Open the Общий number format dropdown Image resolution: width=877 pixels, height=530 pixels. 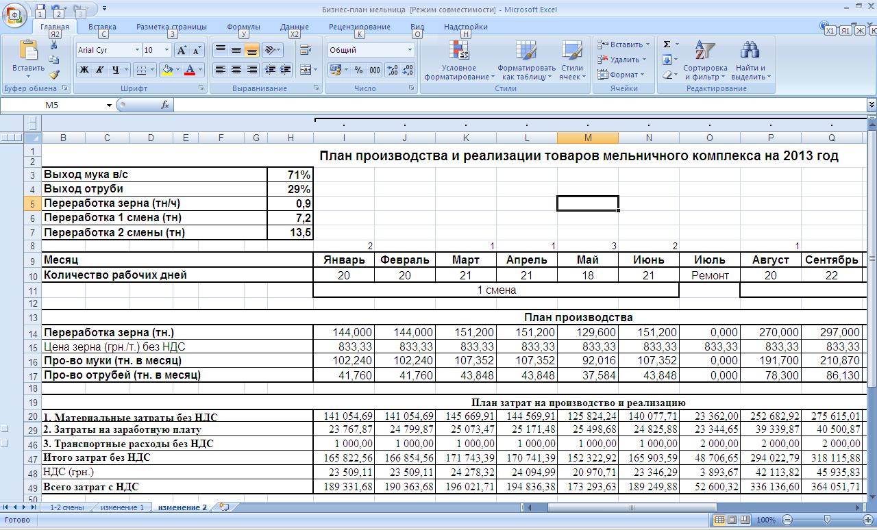click(410, 50)
